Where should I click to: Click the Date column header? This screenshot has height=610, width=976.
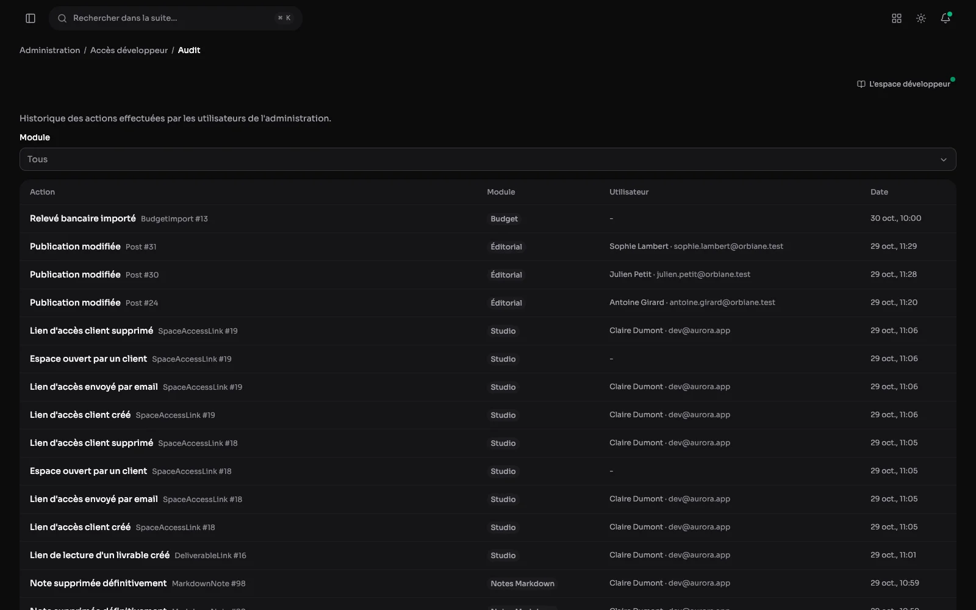[x=879, y=192]
